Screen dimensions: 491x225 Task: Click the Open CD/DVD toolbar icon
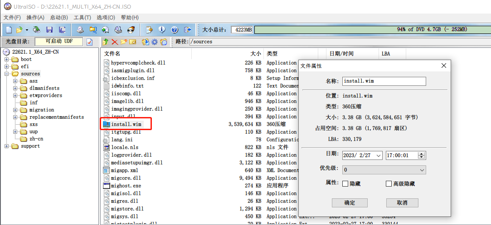click(37, 30)
